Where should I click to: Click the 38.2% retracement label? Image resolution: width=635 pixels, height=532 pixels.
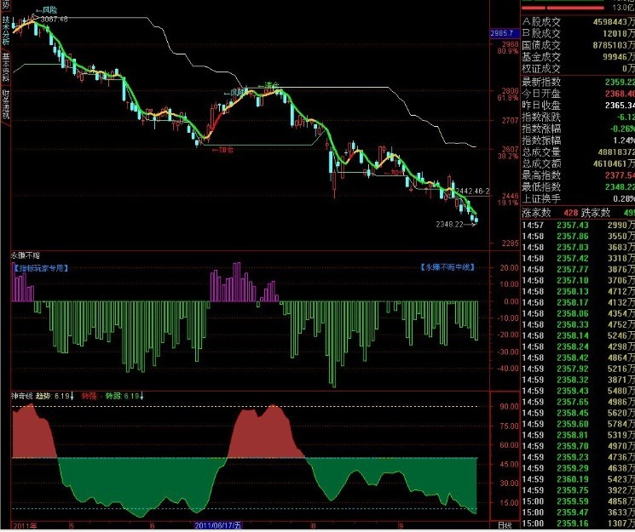point(508,156)
